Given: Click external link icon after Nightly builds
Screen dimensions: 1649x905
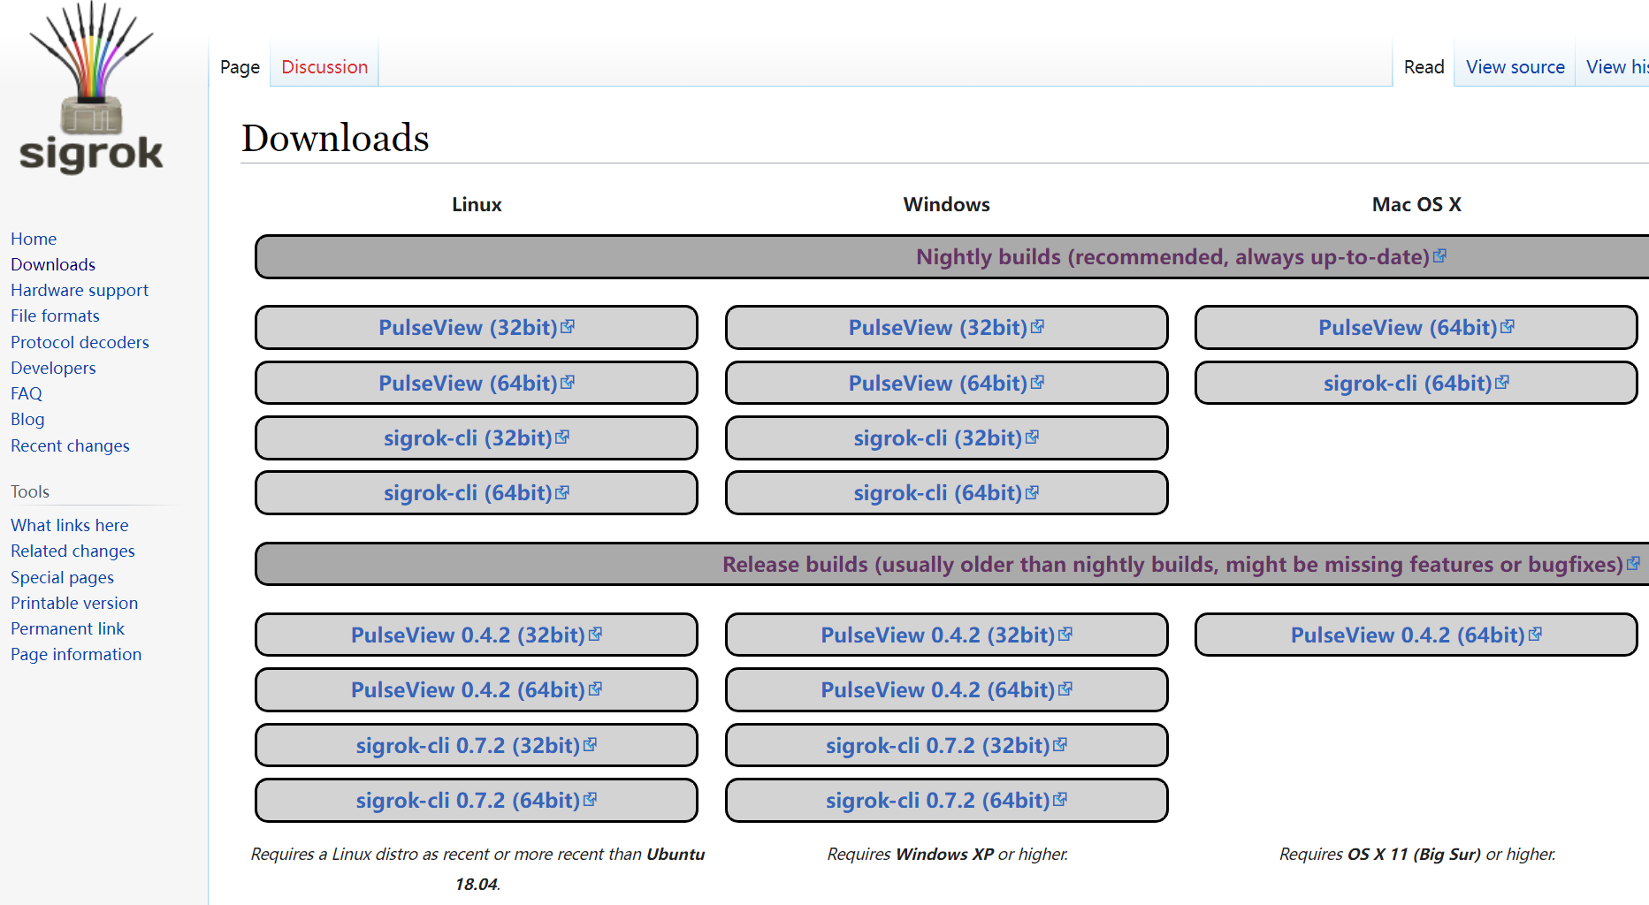Looking at the screenshot, I should (x=1440, y=255).
